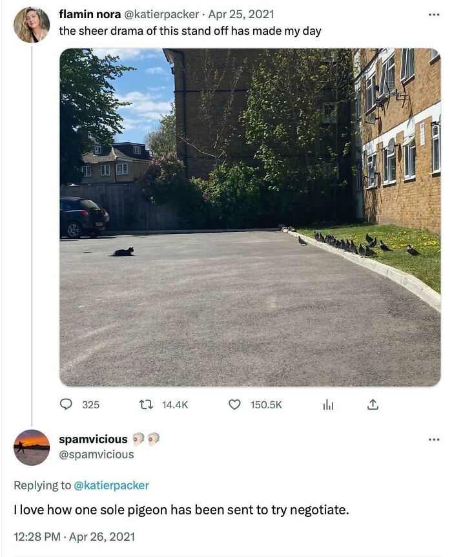Open tweet analytics bar chart icon
This screenshot has height=557, width=452.
click(x=328, y=405)
